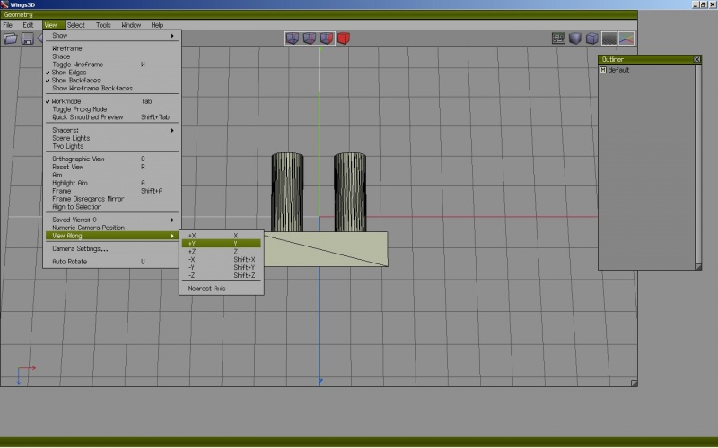Toggle the Workmode checked item

pos(66,101)
